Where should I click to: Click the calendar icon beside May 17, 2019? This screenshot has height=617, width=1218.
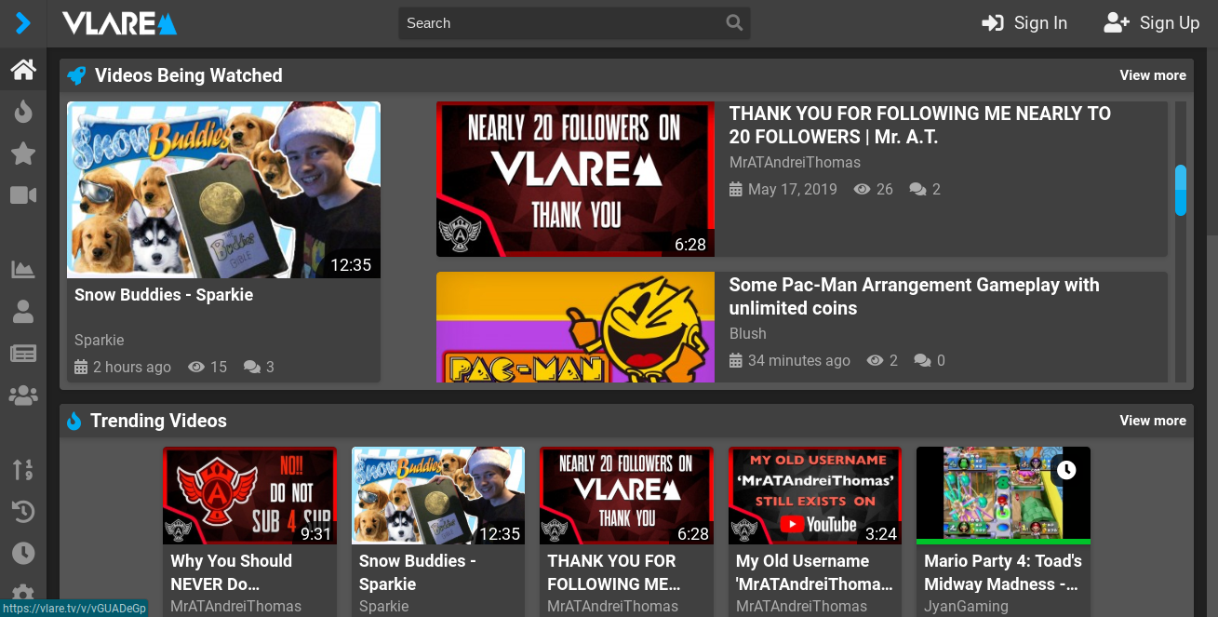tap(736, 190)
